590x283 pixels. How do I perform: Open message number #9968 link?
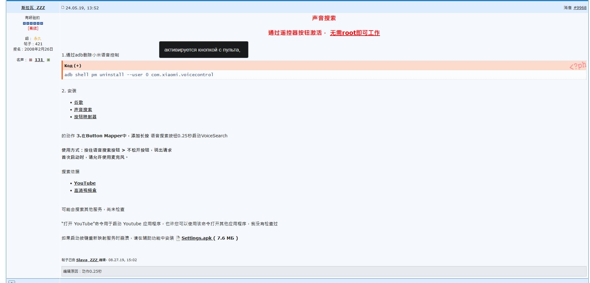[x=580, y=8]
